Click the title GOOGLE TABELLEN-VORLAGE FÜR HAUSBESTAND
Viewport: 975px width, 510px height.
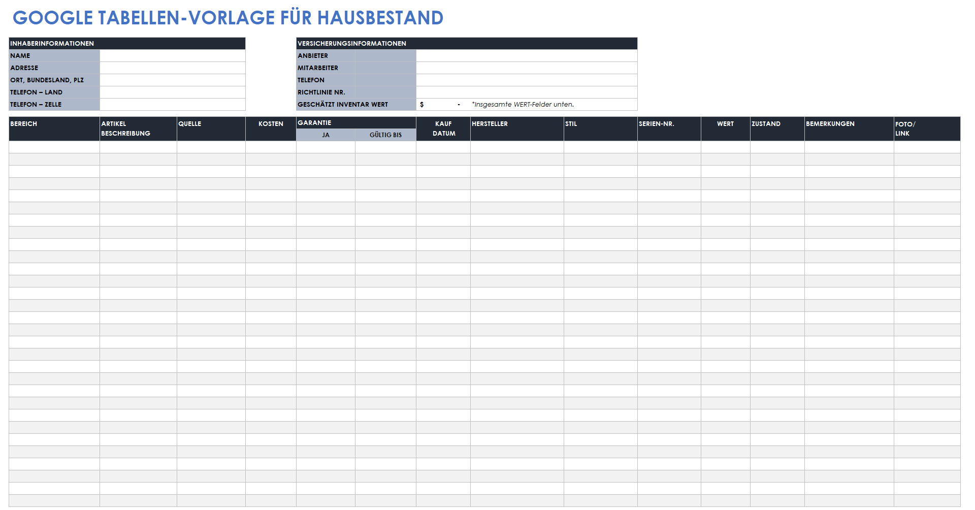[x=228, y=18]
